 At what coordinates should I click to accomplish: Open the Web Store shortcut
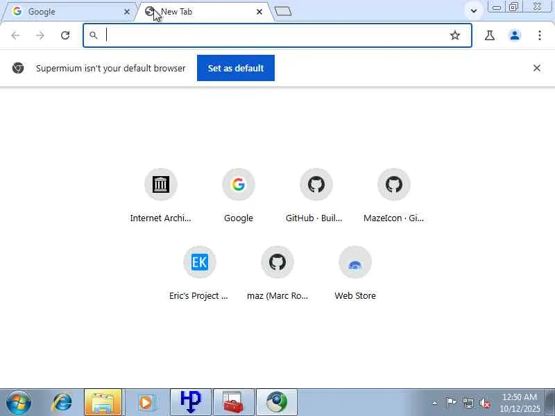[355, 274]
